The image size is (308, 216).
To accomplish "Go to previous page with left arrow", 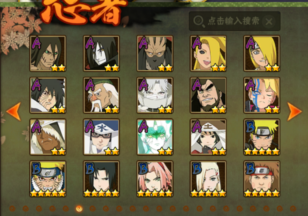I will coord(14,111).
